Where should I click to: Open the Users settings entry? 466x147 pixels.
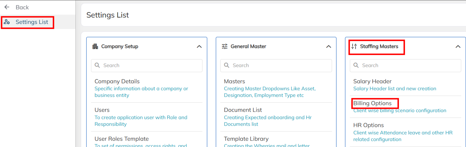[x=102, y=110]
